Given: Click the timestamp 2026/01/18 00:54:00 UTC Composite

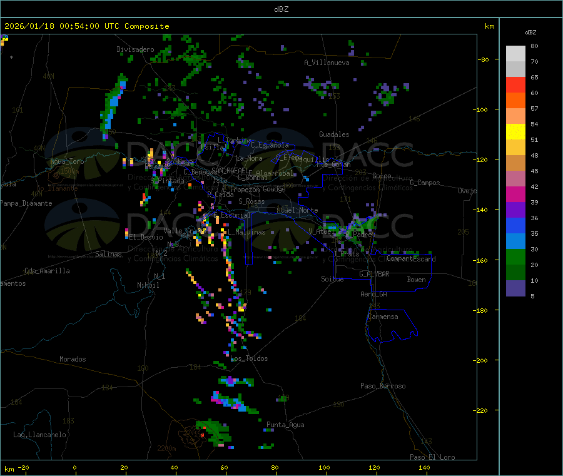Looking at the screenshot, I should tap(86, 26).
